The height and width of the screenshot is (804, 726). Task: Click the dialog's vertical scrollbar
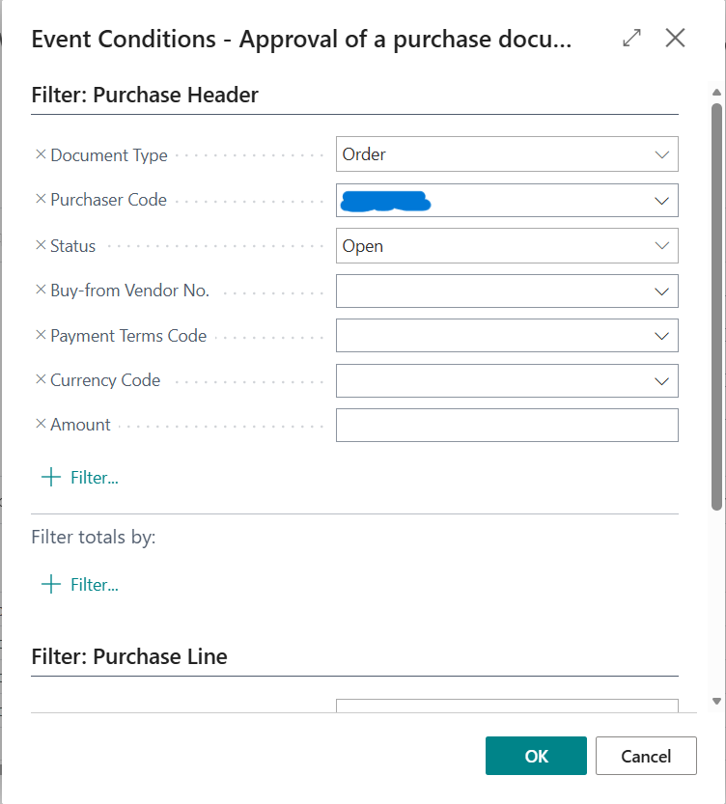[716, 309]
